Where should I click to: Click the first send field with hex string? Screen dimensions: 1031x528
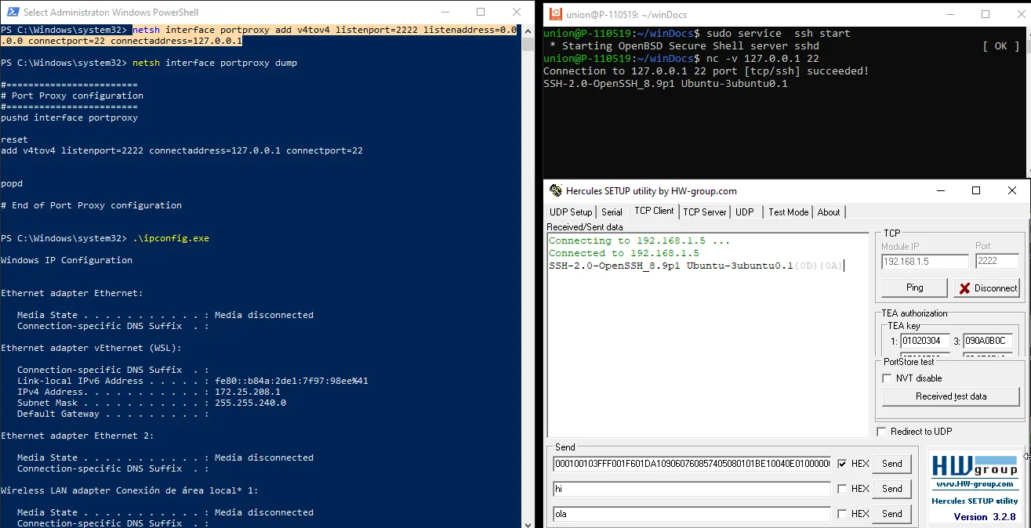692,464
